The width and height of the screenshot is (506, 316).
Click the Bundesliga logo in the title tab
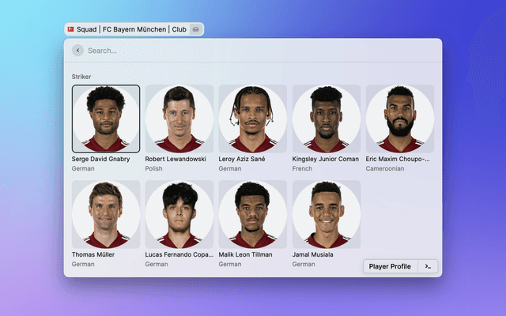70,29
